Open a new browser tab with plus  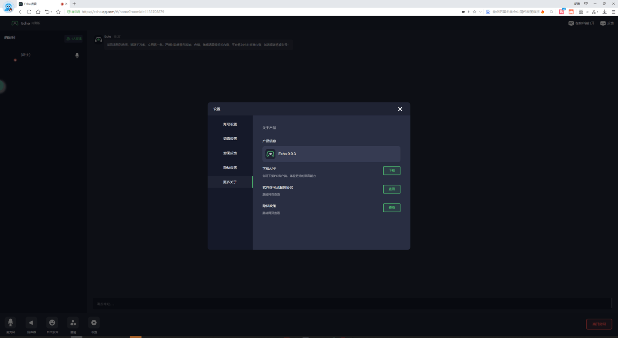coord(74,4)
